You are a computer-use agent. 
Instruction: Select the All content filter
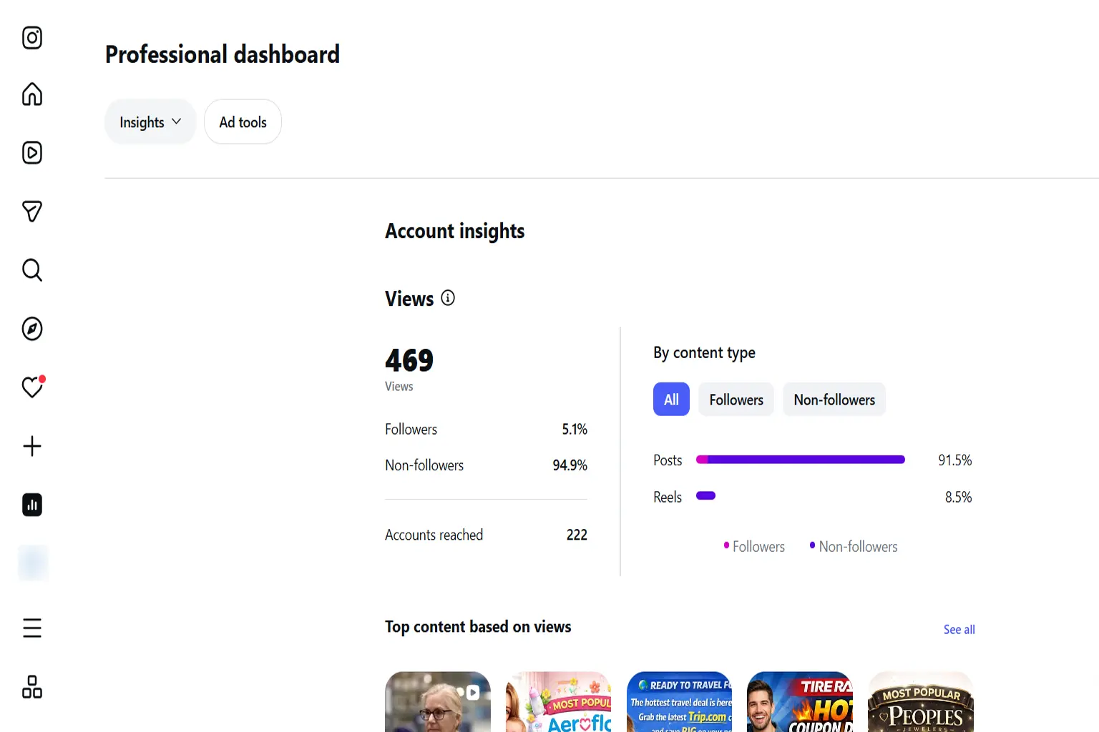click(671, 400)
